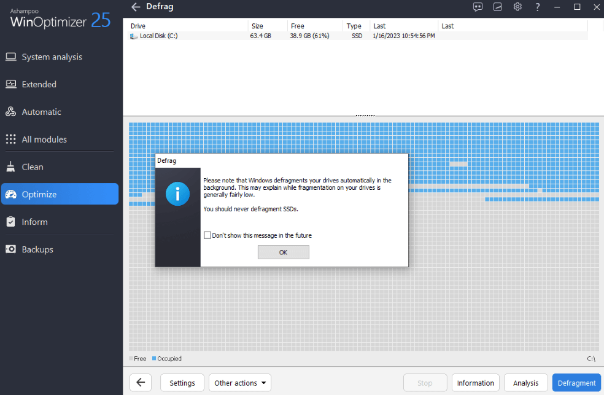Image resolution: width=604 pixels, height=395 pixels.
Task: Click the Defrag dialog title bar
Action: (282, 161)
